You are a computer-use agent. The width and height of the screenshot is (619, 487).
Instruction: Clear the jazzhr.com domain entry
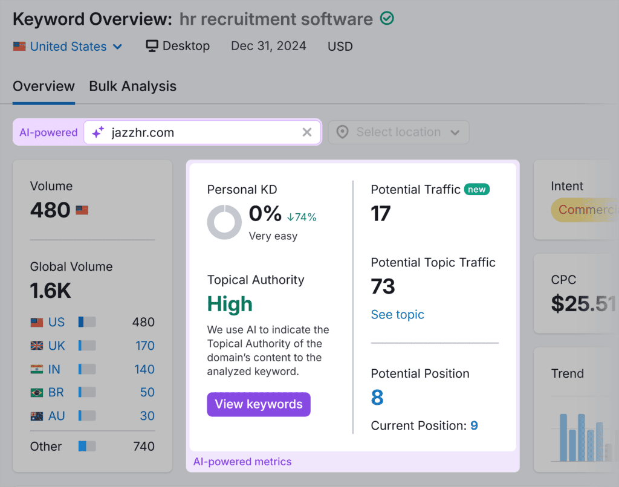(307, 132)
